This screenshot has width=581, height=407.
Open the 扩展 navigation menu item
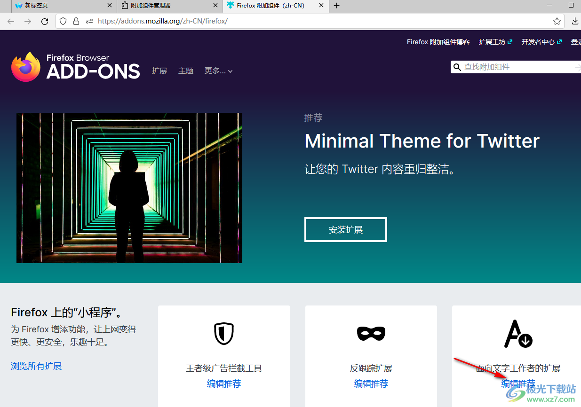point(159,70)
